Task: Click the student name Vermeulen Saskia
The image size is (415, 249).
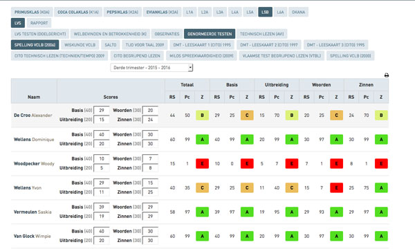Action: pyautogui.click(x=33, y=212)
